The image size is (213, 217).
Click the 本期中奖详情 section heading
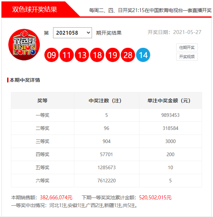tap(25, 80)
